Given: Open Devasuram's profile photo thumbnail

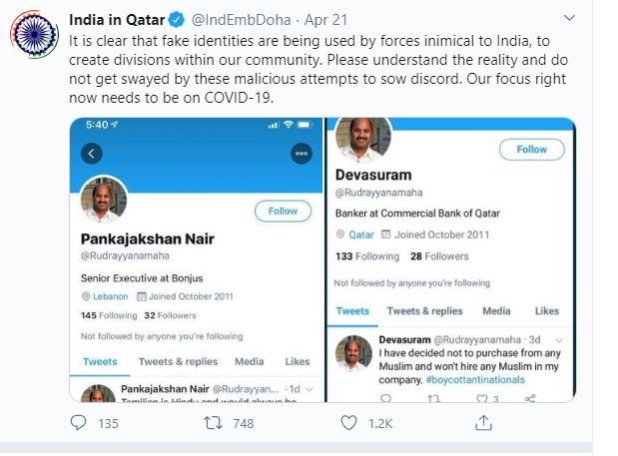Looking at the screenshot, I should (x=353, y=353).
